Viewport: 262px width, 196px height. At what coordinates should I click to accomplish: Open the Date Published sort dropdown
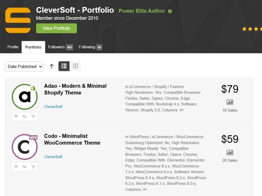[x=24, y=66]
